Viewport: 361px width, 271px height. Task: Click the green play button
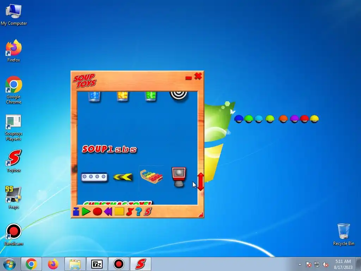click(x=86, y=212)
